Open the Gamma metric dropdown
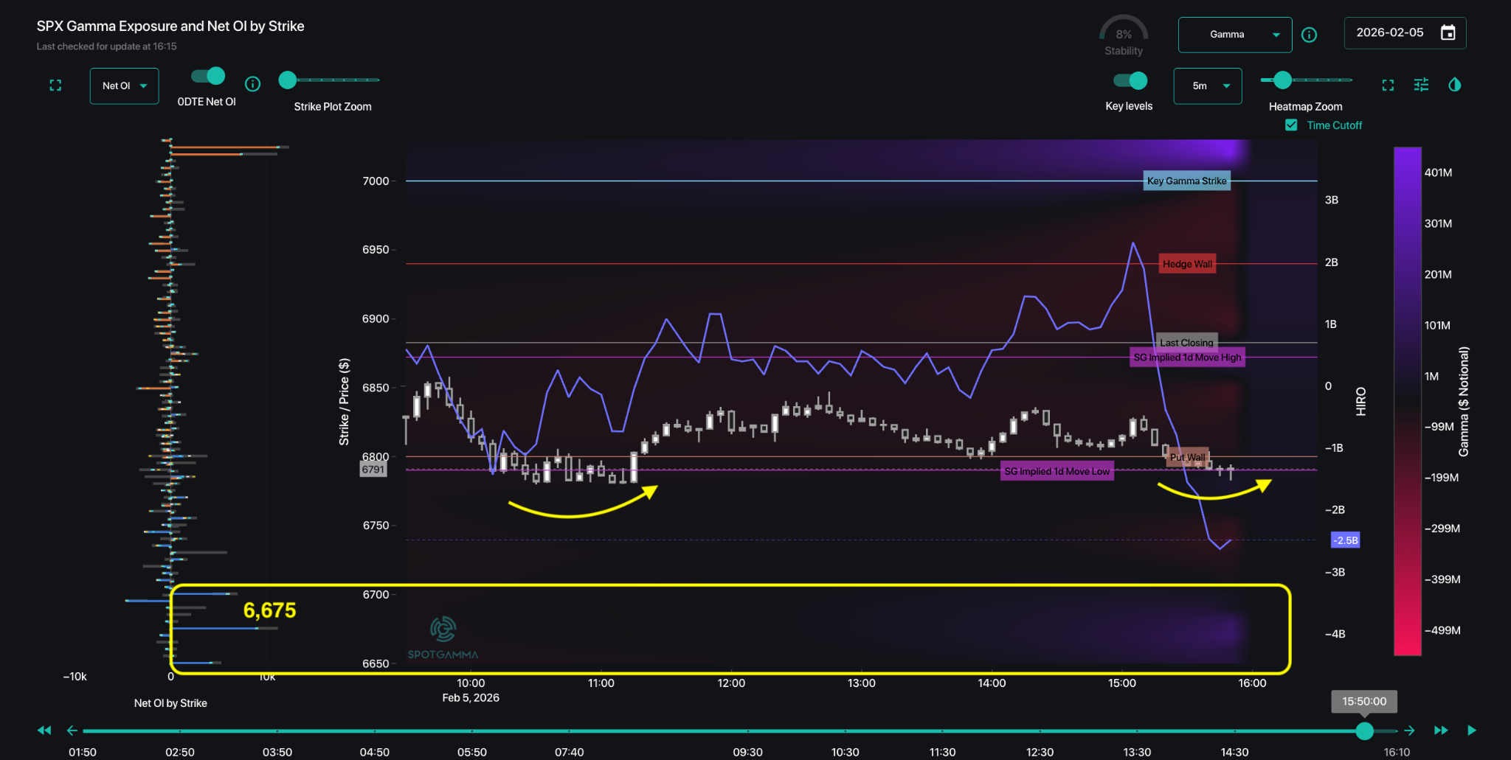Screen dimensions: 1511x760 pyautogui.click(x=1235, y=35)
